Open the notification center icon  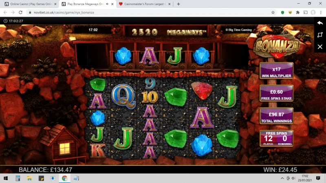coord(318,178)
